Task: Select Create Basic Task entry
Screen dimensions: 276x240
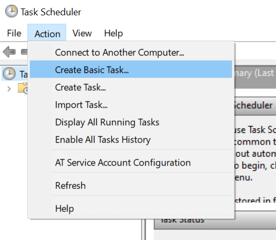Action: 131,69
